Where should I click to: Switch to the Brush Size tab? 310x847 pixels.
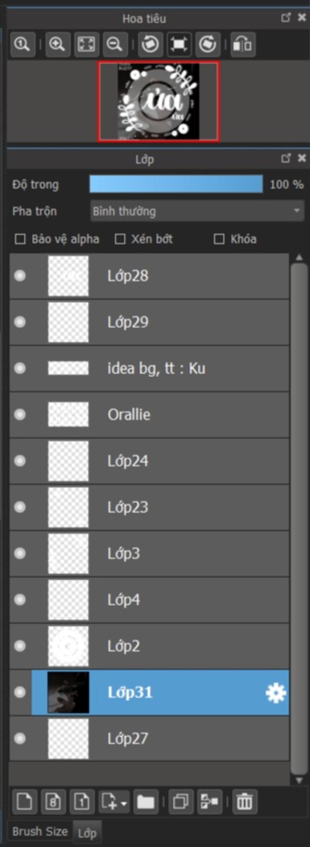[x=40, y=832]
